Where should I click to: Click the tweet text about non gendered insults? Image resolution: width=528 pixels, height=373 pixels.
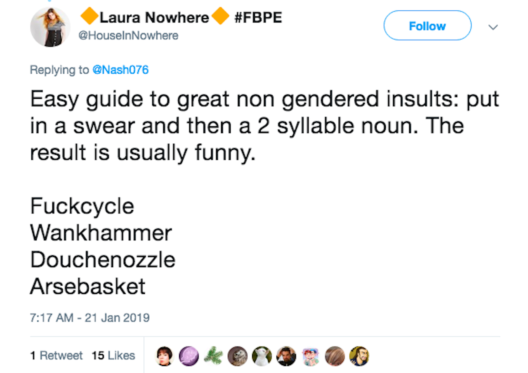[264, 126]
